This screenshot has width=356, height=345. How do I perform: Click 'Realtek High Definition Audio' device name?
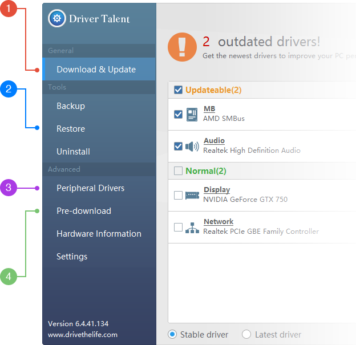click(252, 151)
